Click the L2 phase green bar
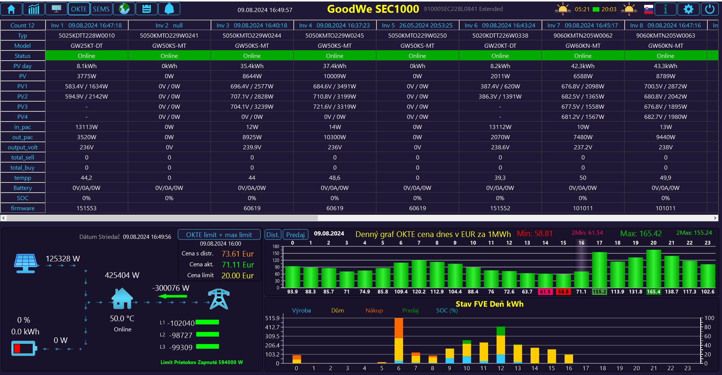 coord(208,334)
